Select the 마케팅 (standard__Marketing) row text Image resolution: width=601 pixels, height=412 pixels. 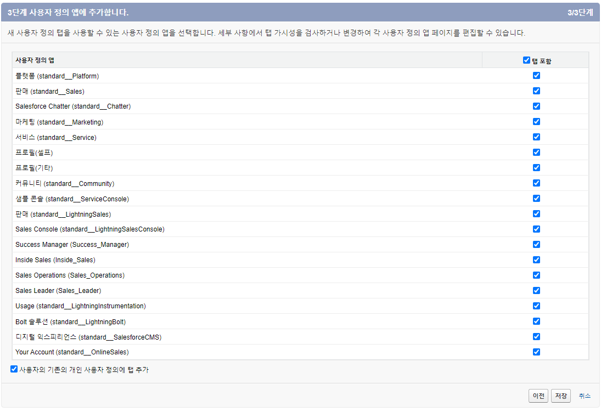click(59, 122)
